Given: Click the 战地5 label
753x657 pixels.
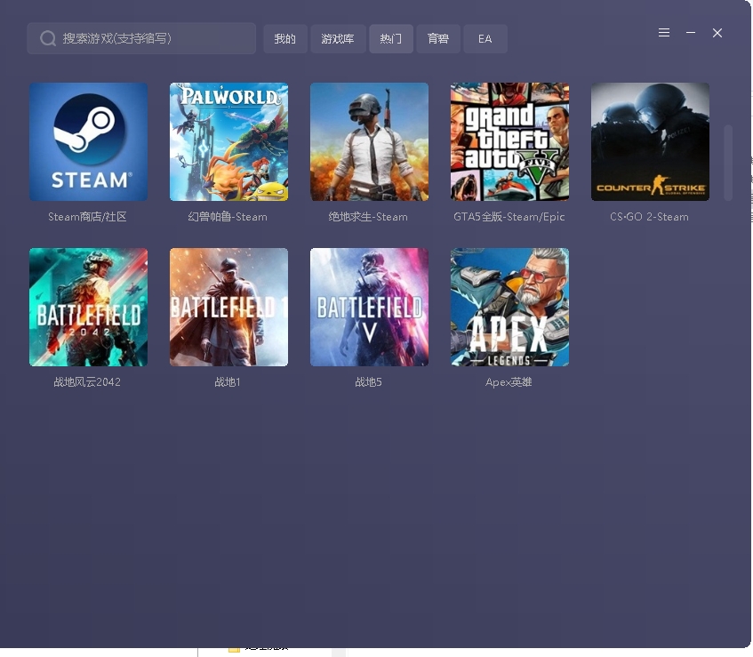Looking at the screenshot, I should (x=368, y=381).
